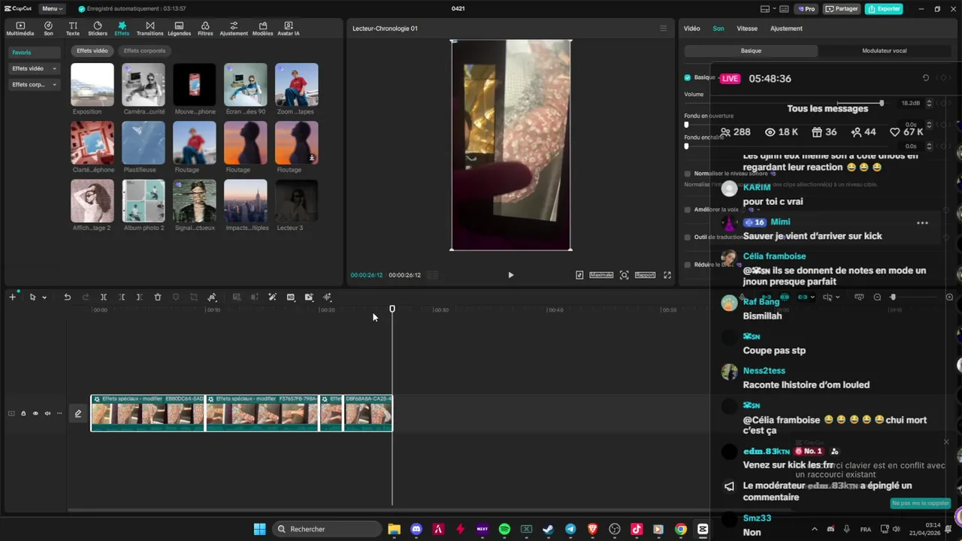Open the Menu dropdown
Viewport: 962px width, 541px height.
pos(52,9)
